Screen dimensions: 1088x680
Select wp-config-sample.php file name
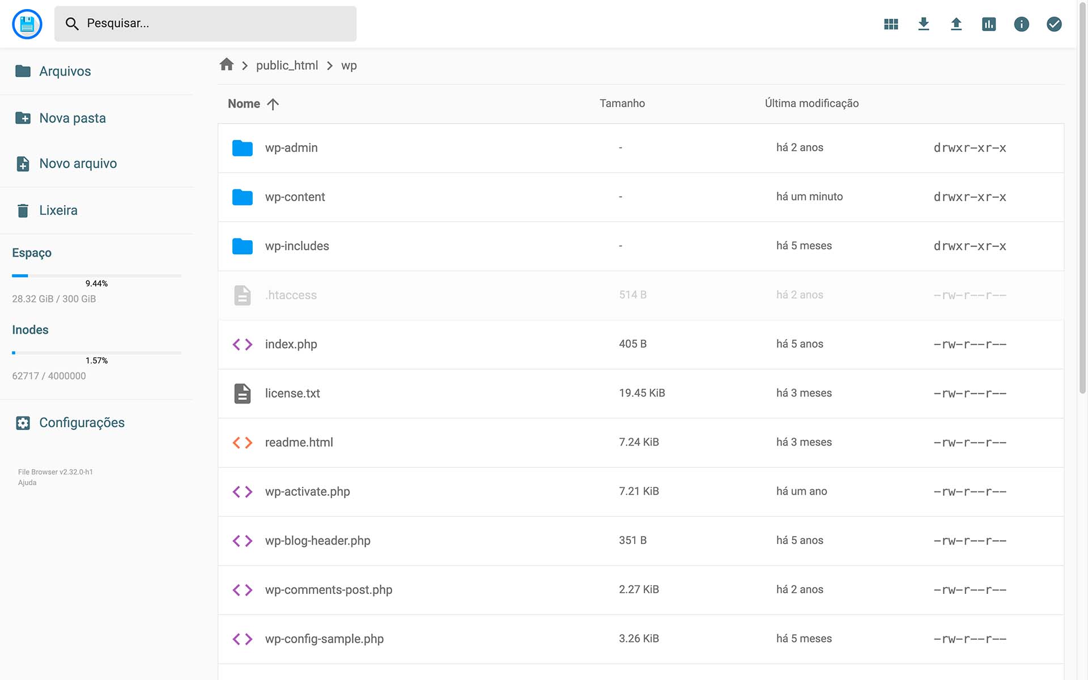(324, 639)
